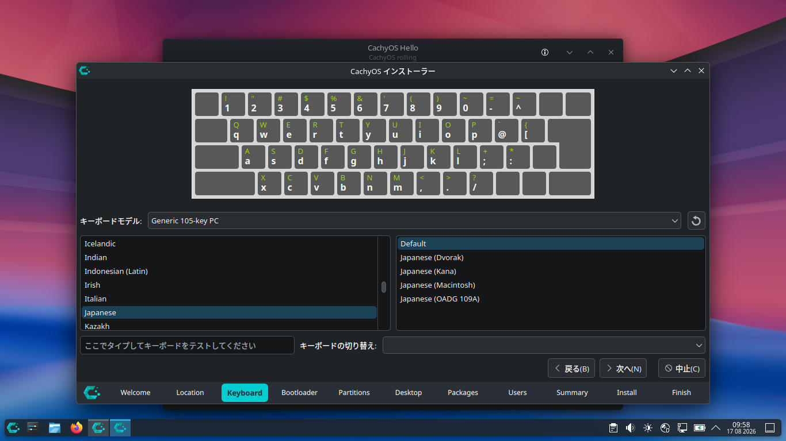Jump to the Bootloader step
Screen dimensions: 786x441
pos(299,393)
